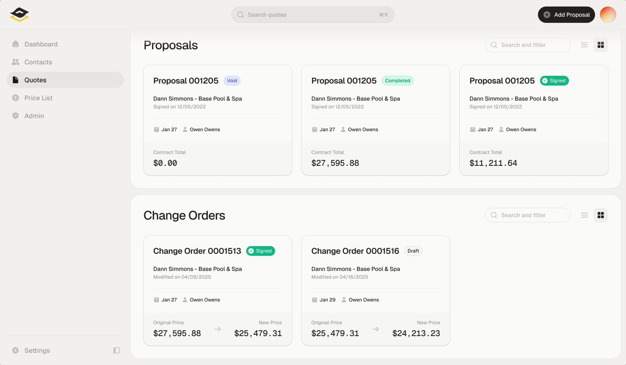Screen dimensions: 626x365
Task: Switch Proposals section to list view
Action: tap(584, 45)
